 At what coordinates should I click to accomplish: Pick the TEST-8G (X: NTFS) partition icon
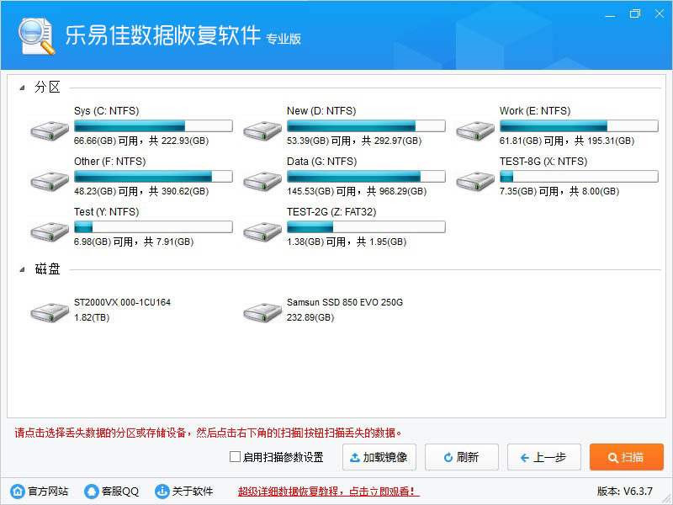(x=475, y=181)
